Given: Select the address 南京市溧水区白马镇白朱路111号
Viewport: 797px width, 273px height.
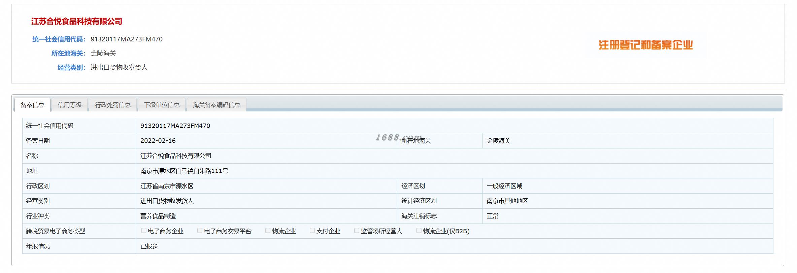Looking at the screenshot, I should click(x=184, y=171).
